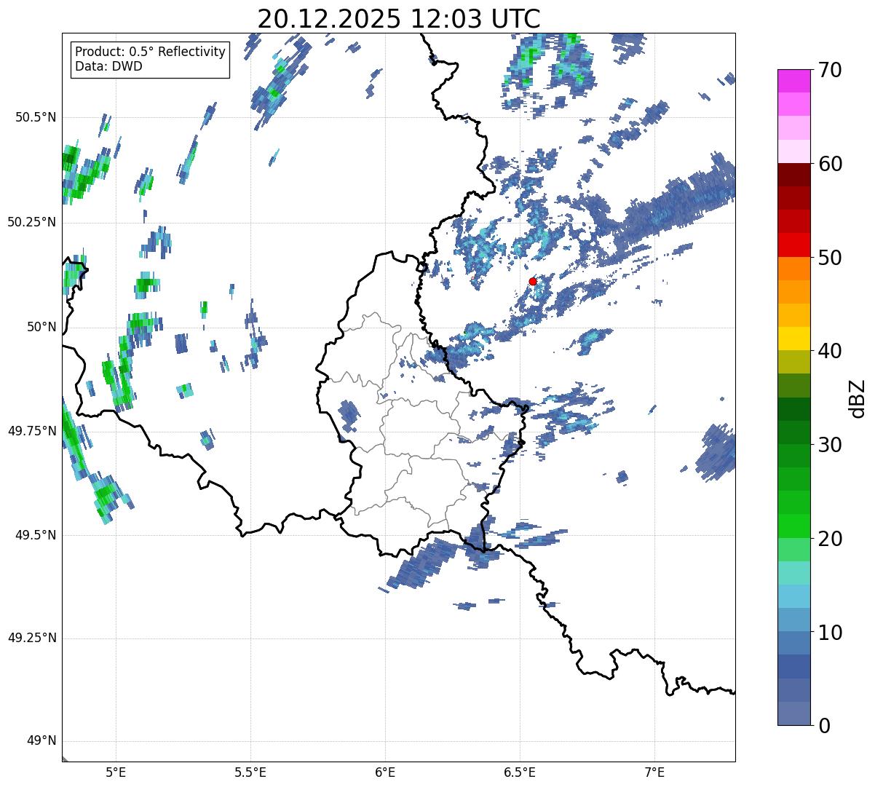Click the red location marker dot

point(533,281)
